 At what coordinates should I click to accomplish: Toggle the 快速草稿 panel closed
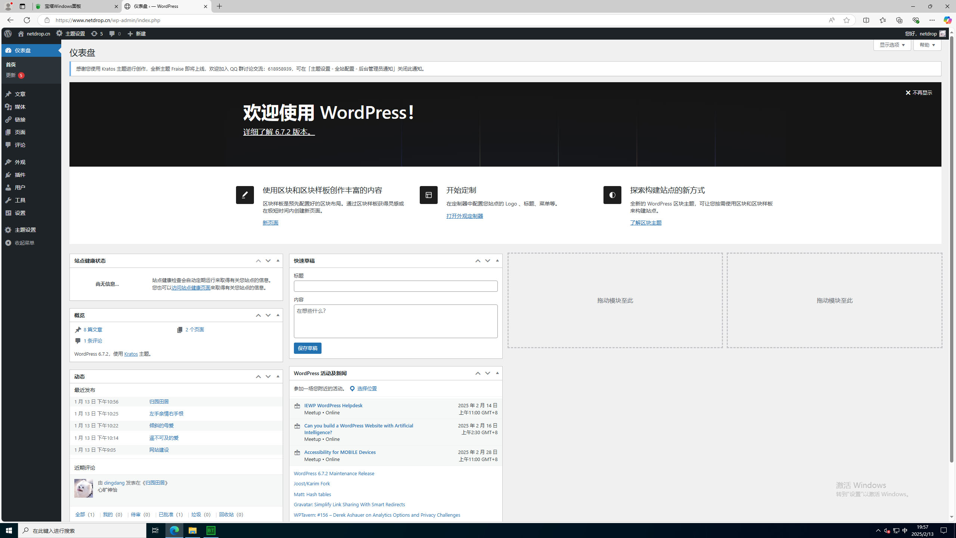497,261
